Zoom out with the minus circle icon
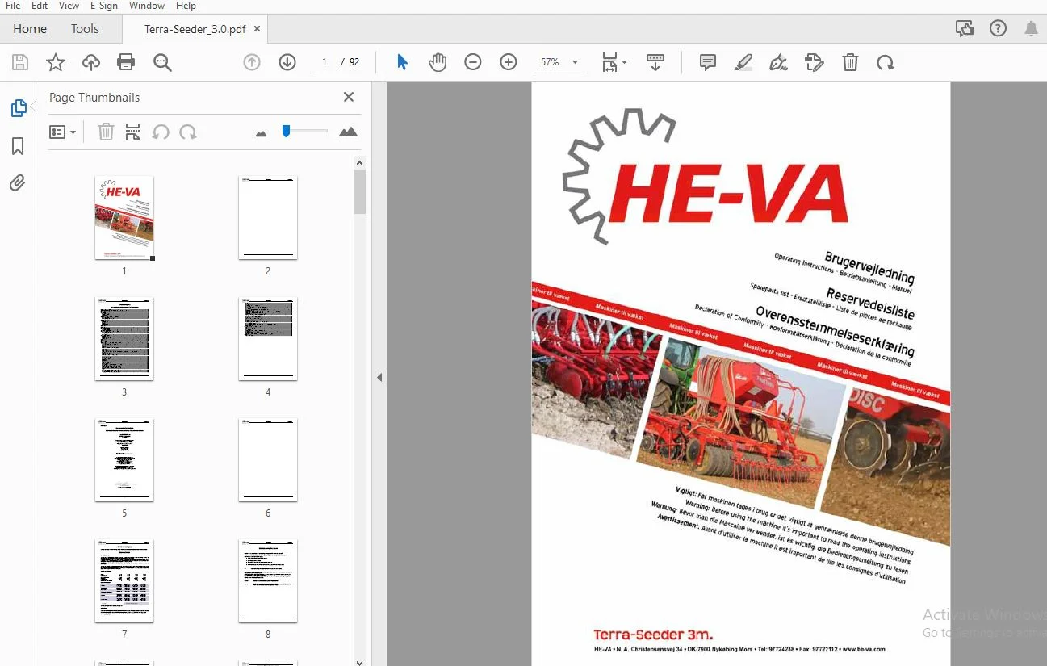The width and height of the screenshot is (1047, 666). pyautogui.click(x=473, y=62)
